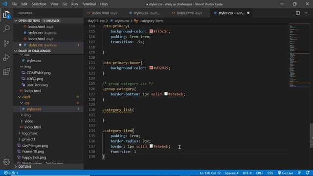Click the #d32929 color swatch
Viewport: 313px width, 176px height.
pos(151,68)
